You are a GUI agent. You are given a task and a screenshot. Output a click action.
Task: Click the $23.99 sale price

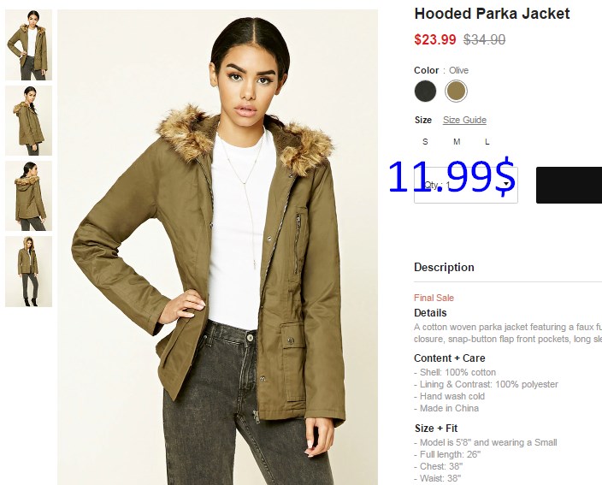click(x=435, y=39)
